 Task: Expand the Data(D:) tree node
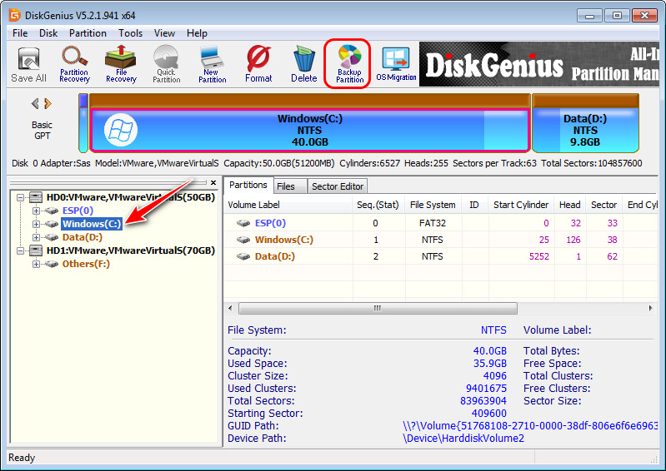[x=36, y=237]
